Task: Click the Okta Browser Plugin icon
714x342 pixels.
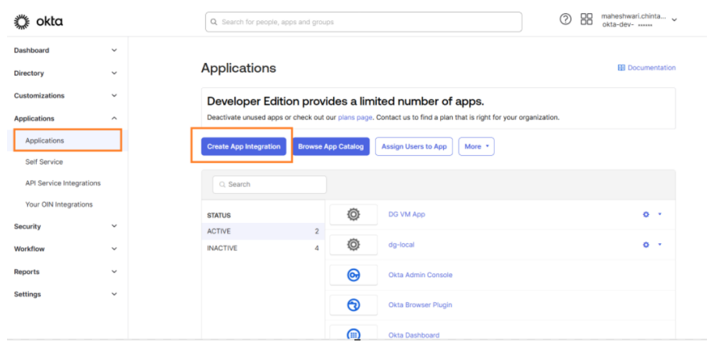Action: pos(353,305)
